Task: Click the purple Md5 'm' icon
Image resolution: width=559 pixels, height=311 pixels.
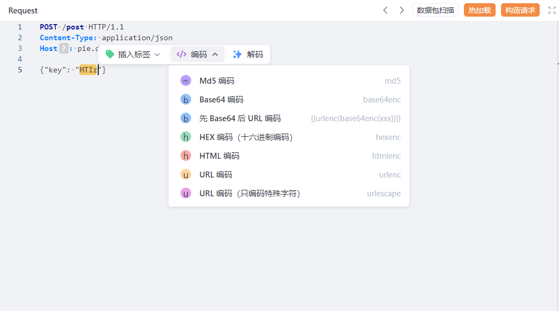Action: [x=186, y=81]
